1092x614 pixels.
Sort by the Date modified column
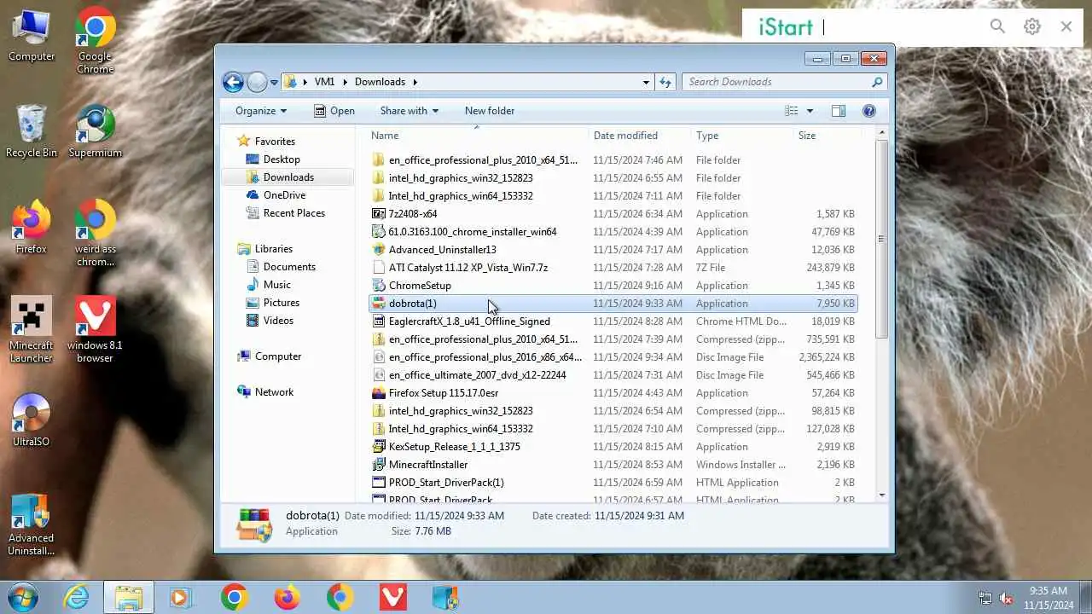click(639, 136)
